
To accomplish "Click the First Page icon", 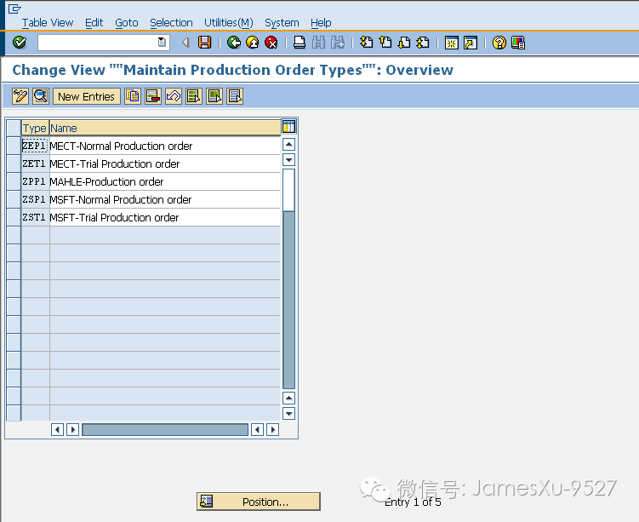I will click(367, 42).
